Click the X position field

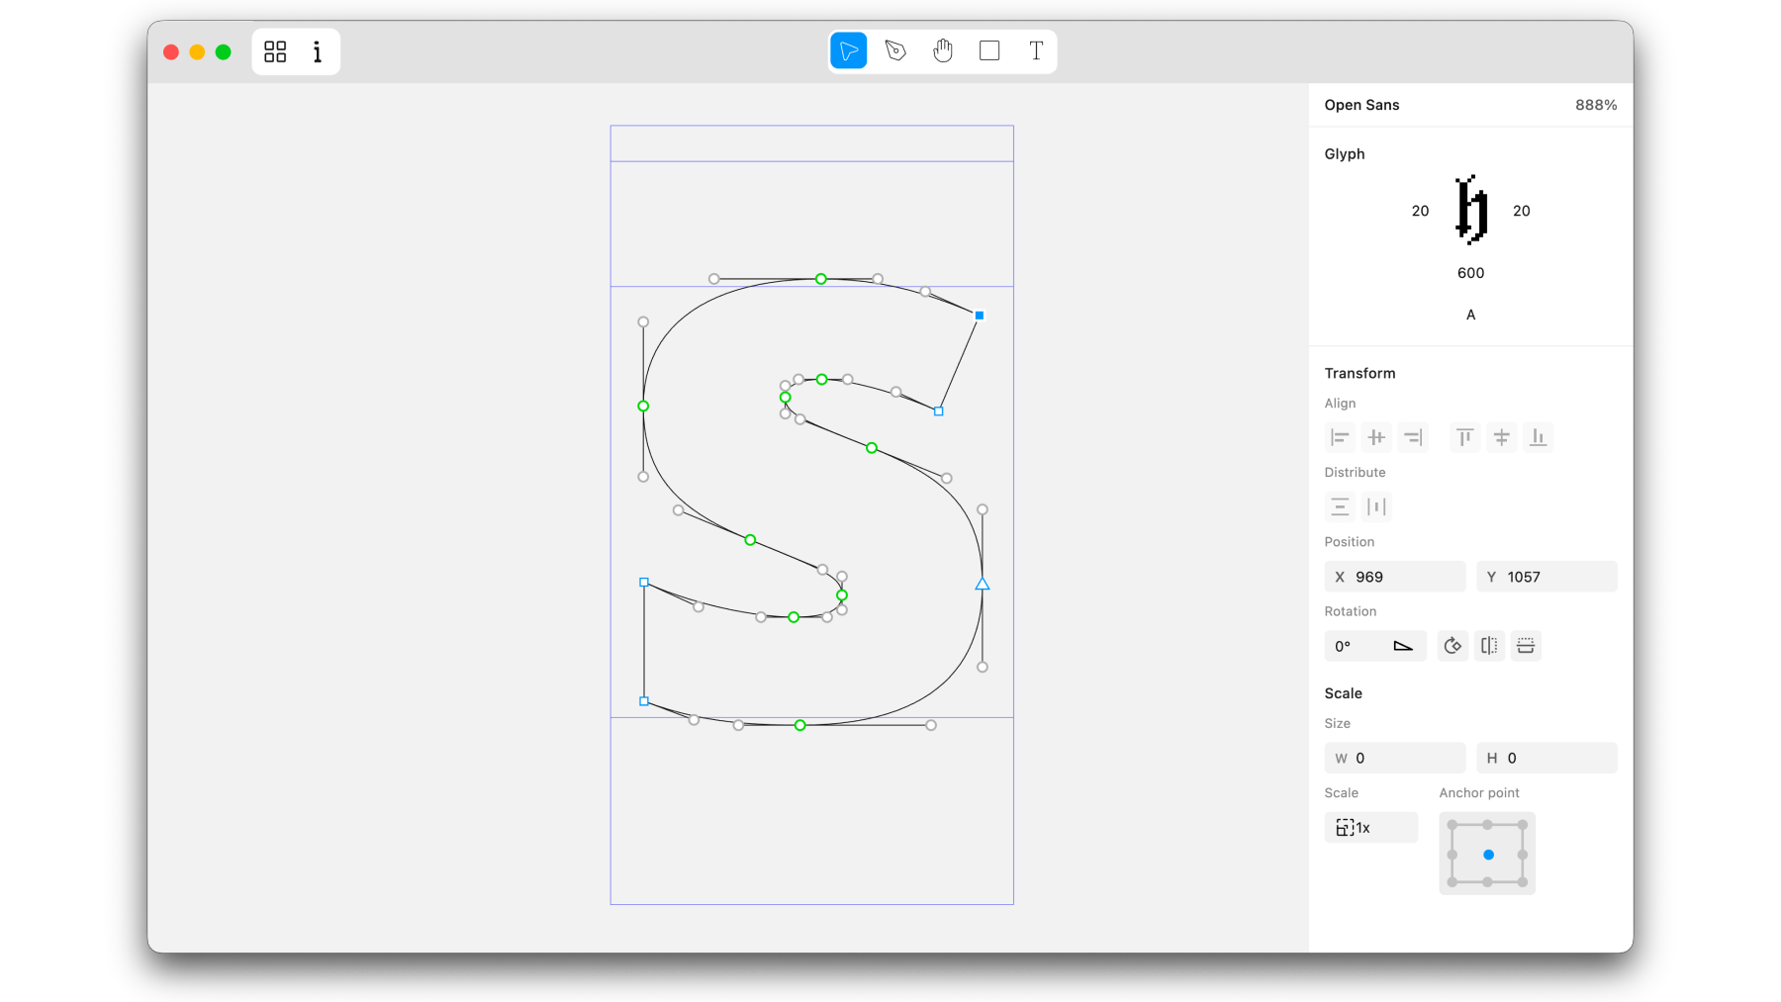click(1395, 577)
